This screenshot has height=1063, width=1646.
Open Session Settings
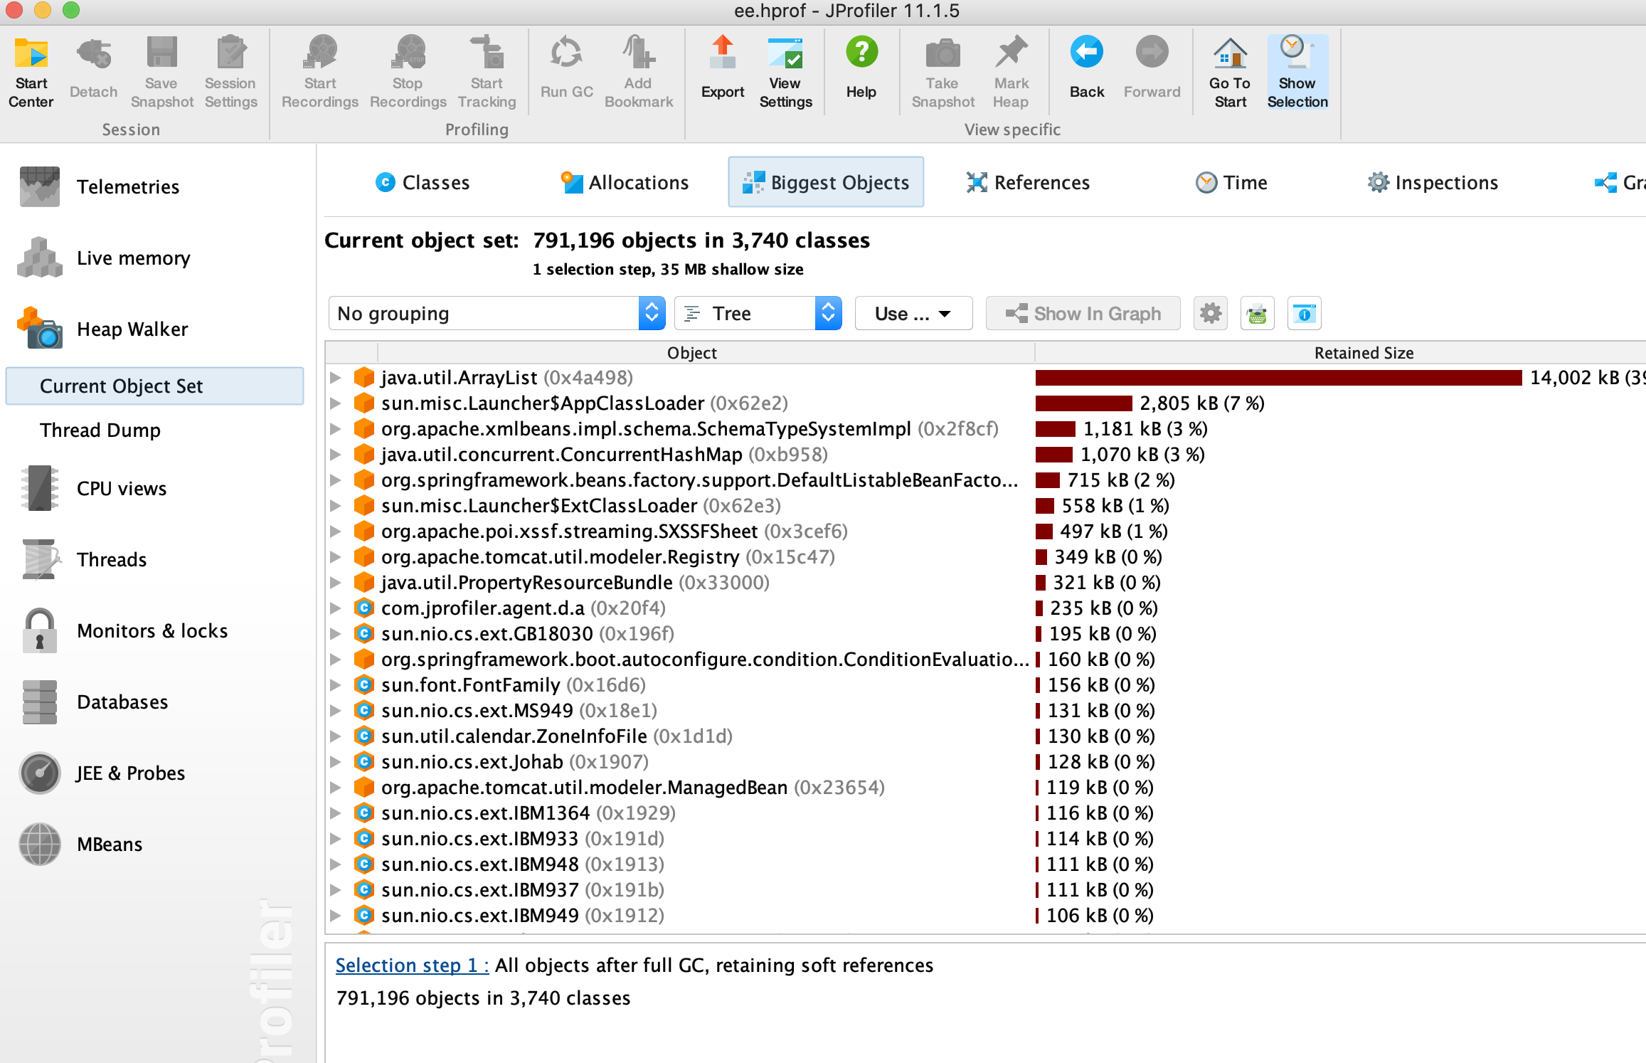pos(230,72)
